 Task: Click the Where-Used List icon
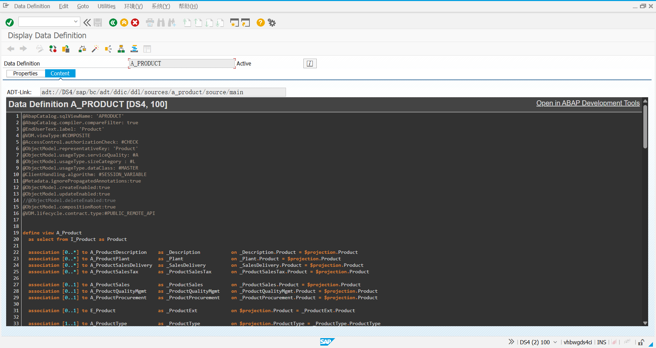pyautogui.click(x=108, y=49)
